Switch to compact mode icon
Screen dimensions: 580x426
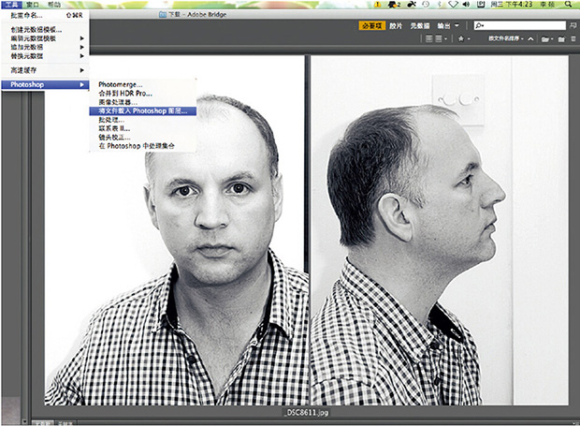[x=573, y=25]
